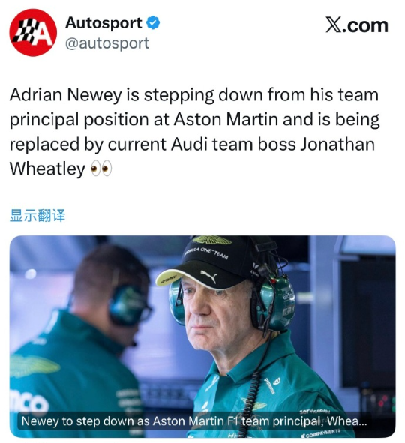
Task: Click the background engineer's headset
Action: (127, 304)
